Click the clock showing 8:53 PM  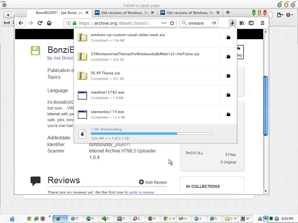coord(287,219)
